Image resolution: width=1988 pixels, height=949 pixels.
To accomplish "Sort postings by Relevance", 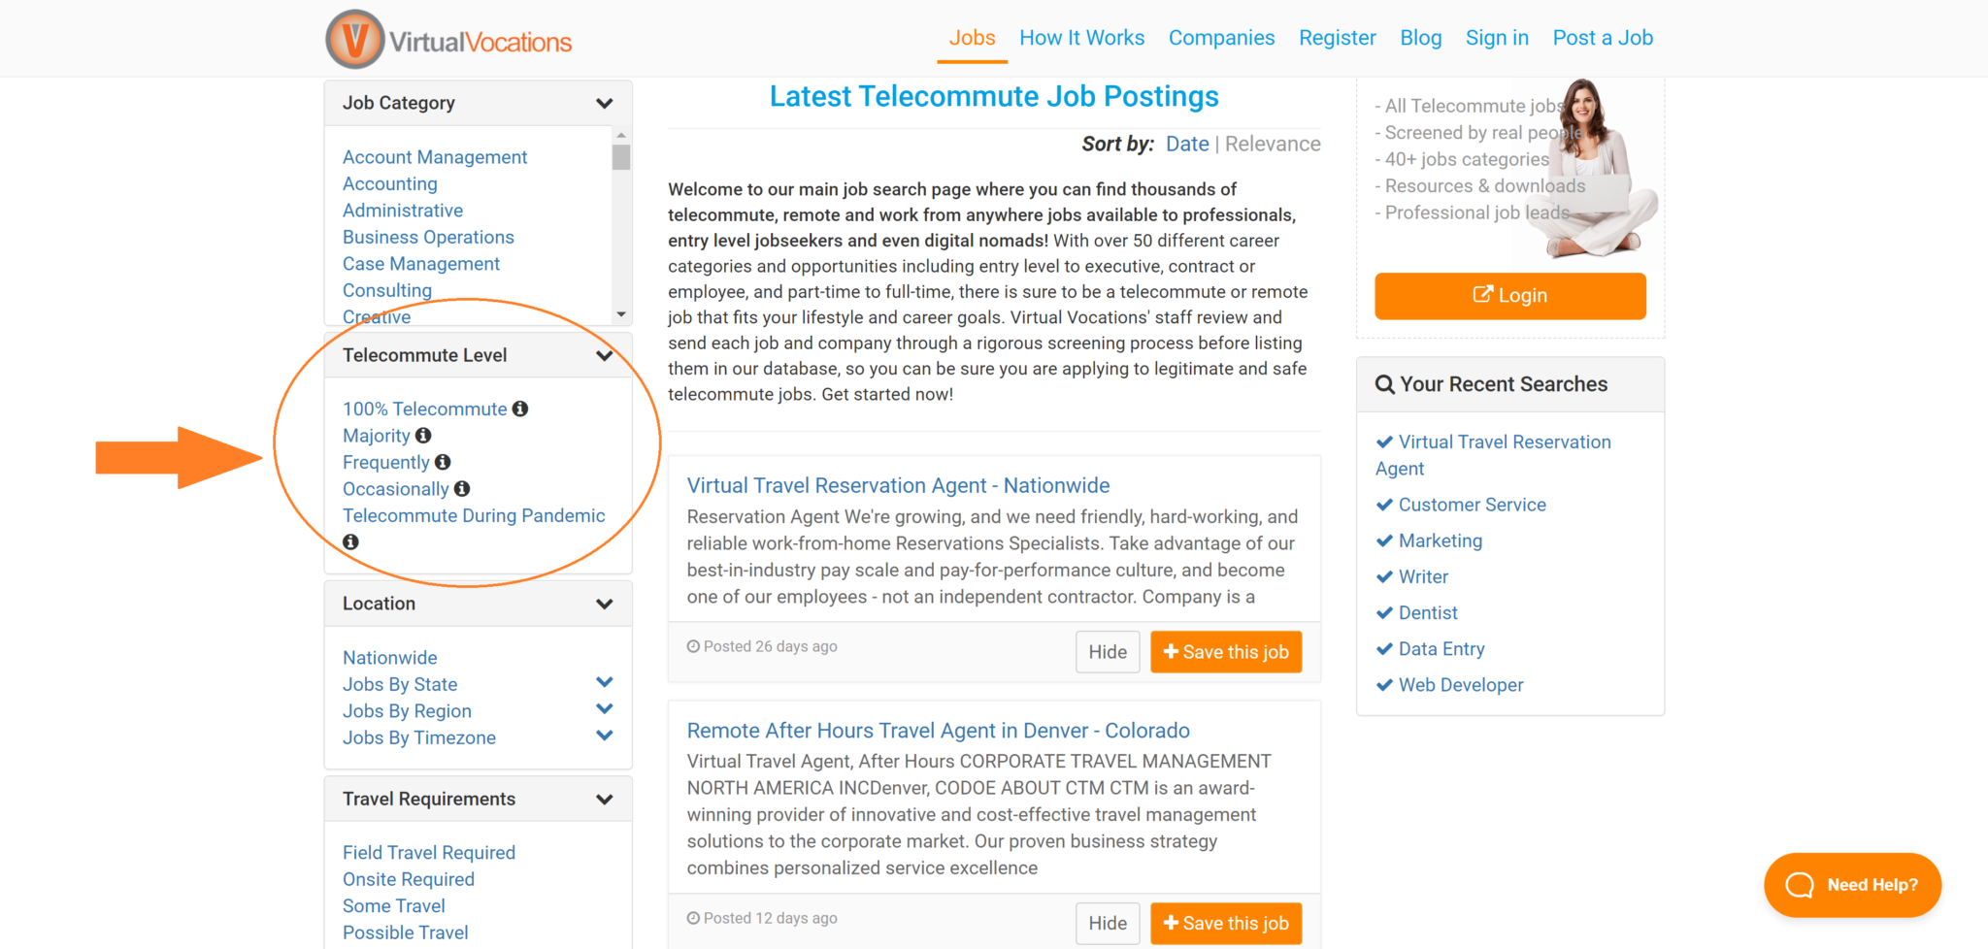I will pos(1273,144).
